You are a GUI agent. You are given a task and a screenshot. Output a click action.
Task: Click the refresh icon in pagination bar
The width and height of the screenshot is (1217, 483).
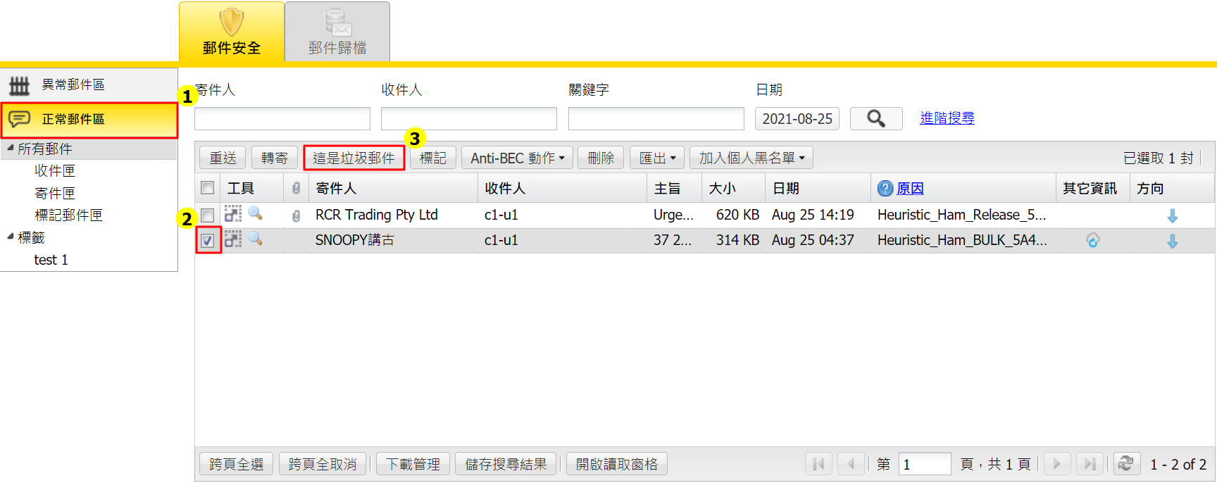(1125, 463)
